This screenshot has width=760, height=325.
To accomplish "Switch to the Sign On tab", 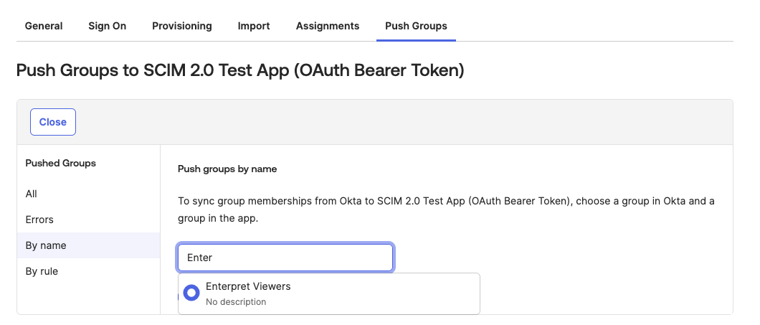I will [x=107, y=27].
